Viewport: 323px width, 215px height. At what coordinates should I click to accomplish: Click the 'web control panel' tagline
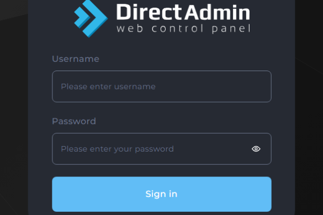tap(183, 29)
